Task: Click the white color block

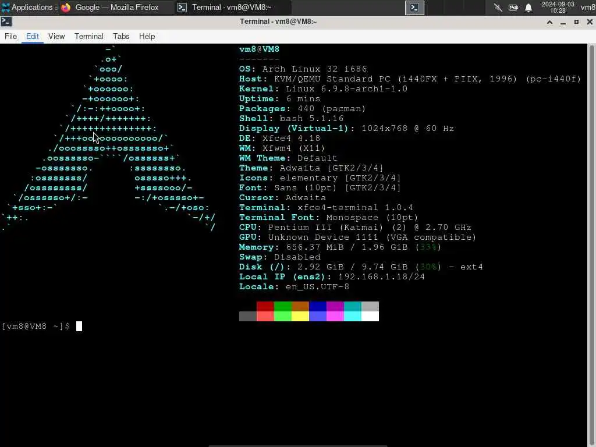Action: tap(370, 316)
